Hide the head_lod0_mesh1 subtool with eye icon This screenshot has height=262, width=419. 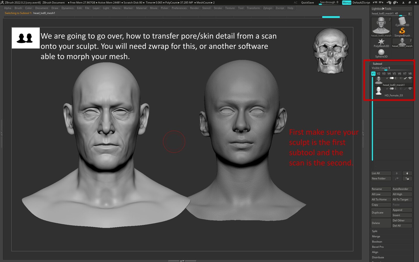(x=410, y=78)
